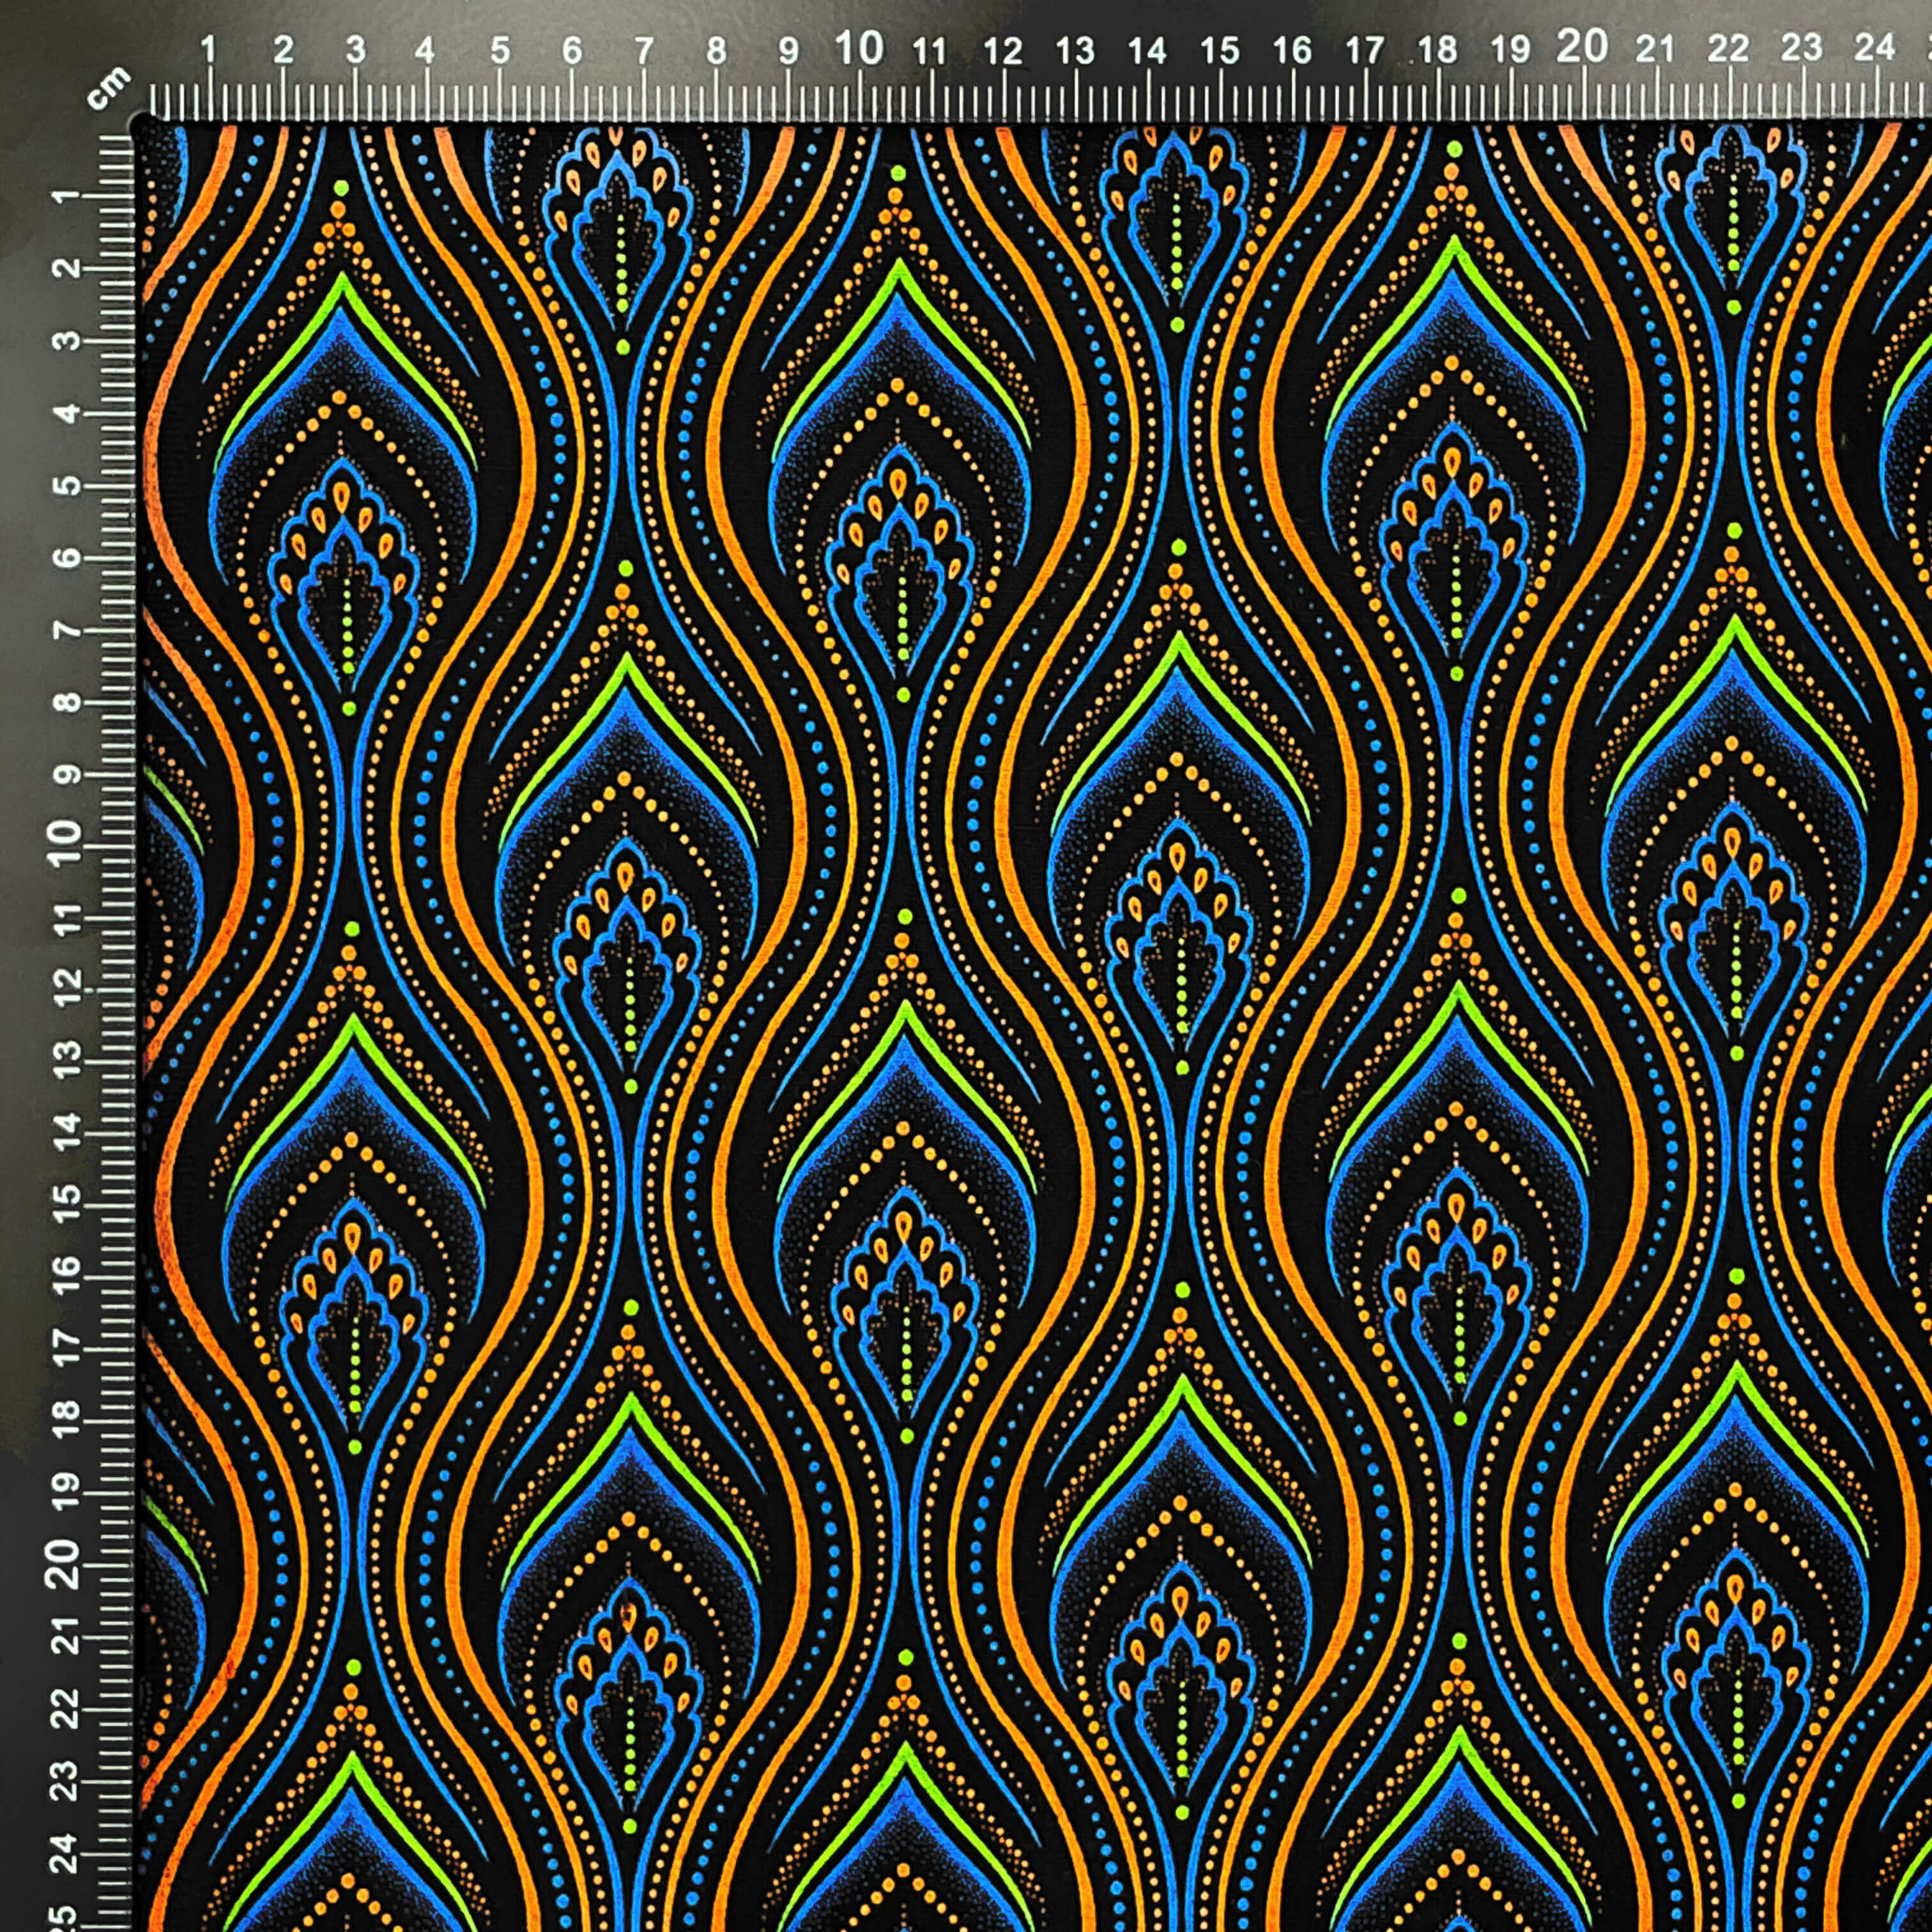Click number 3 on the horizontal ruler
Viewport: 1932px width, 1932px height.
[x=356, y=50]
